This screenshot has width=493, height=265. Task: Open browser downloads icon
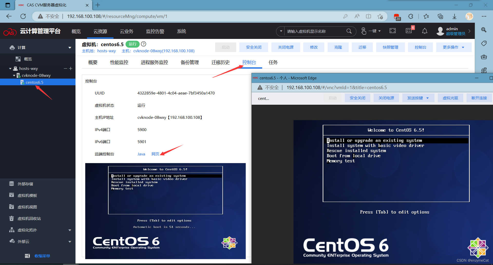pyautogui.click(x=454, y=16)
